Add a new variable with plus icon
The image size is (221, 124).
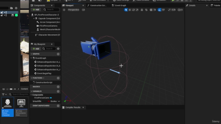pos(58,91)
